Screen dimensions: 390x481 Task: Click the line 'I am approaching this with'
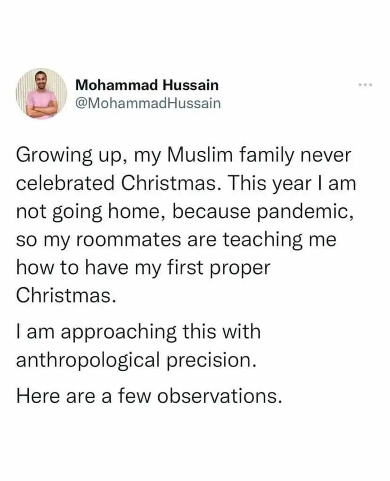pos(138,333)
